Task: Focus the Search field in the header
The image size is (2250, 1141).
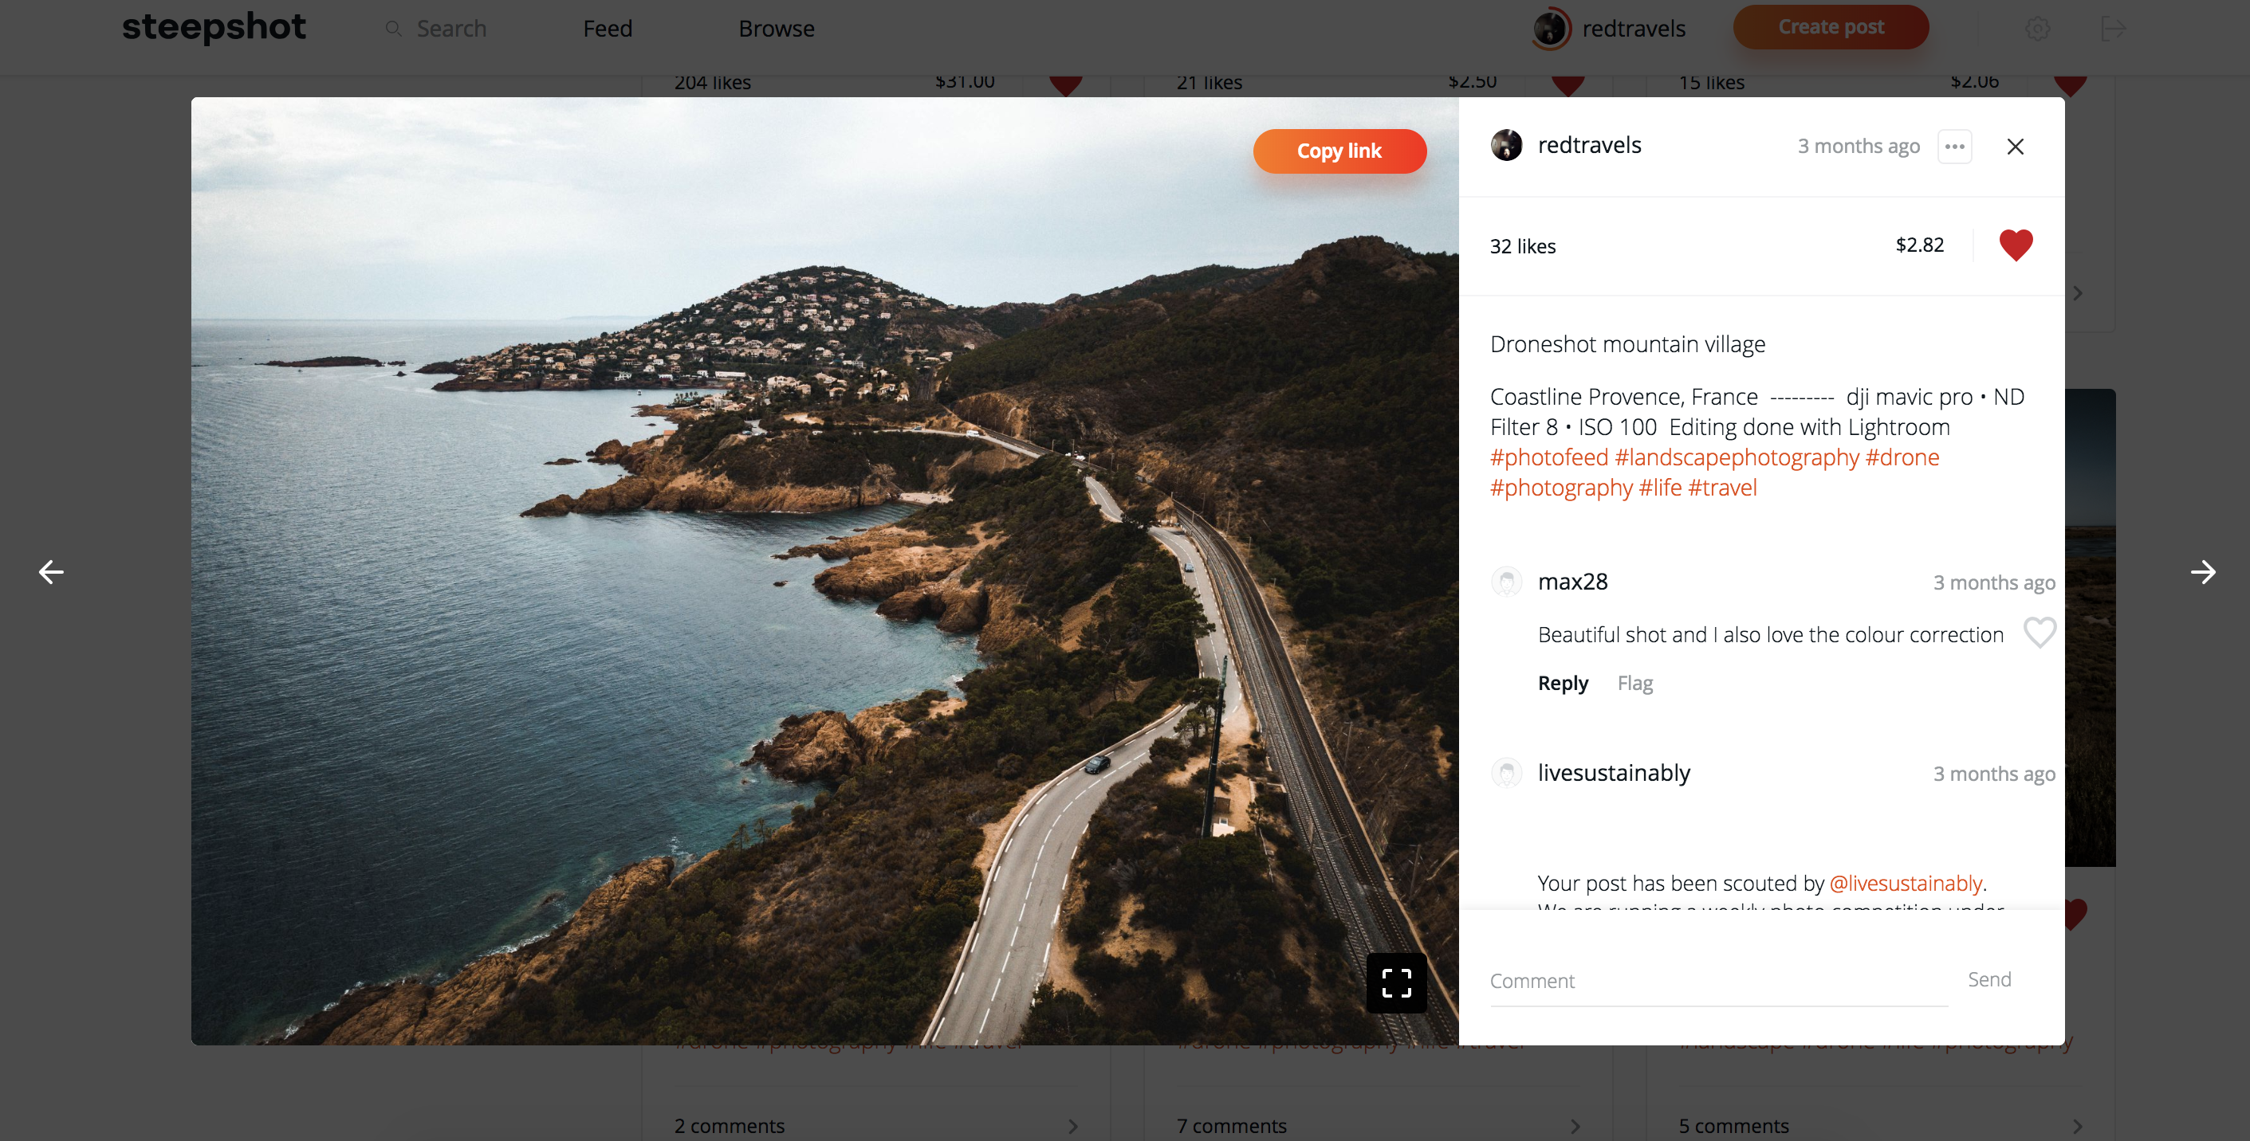Action: coord(450,29)
